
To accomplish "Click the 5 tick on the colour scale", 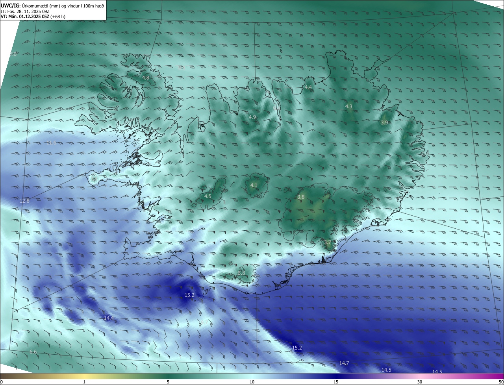I will [168, 382].
